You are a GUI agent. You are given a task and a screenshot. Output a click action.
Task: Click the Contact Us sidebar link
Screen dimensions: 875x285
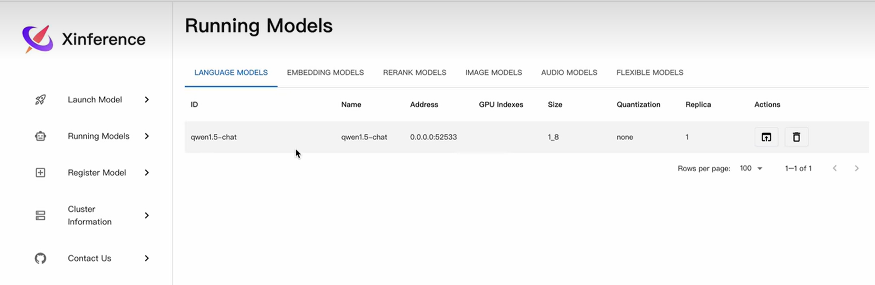click(89, 258)
